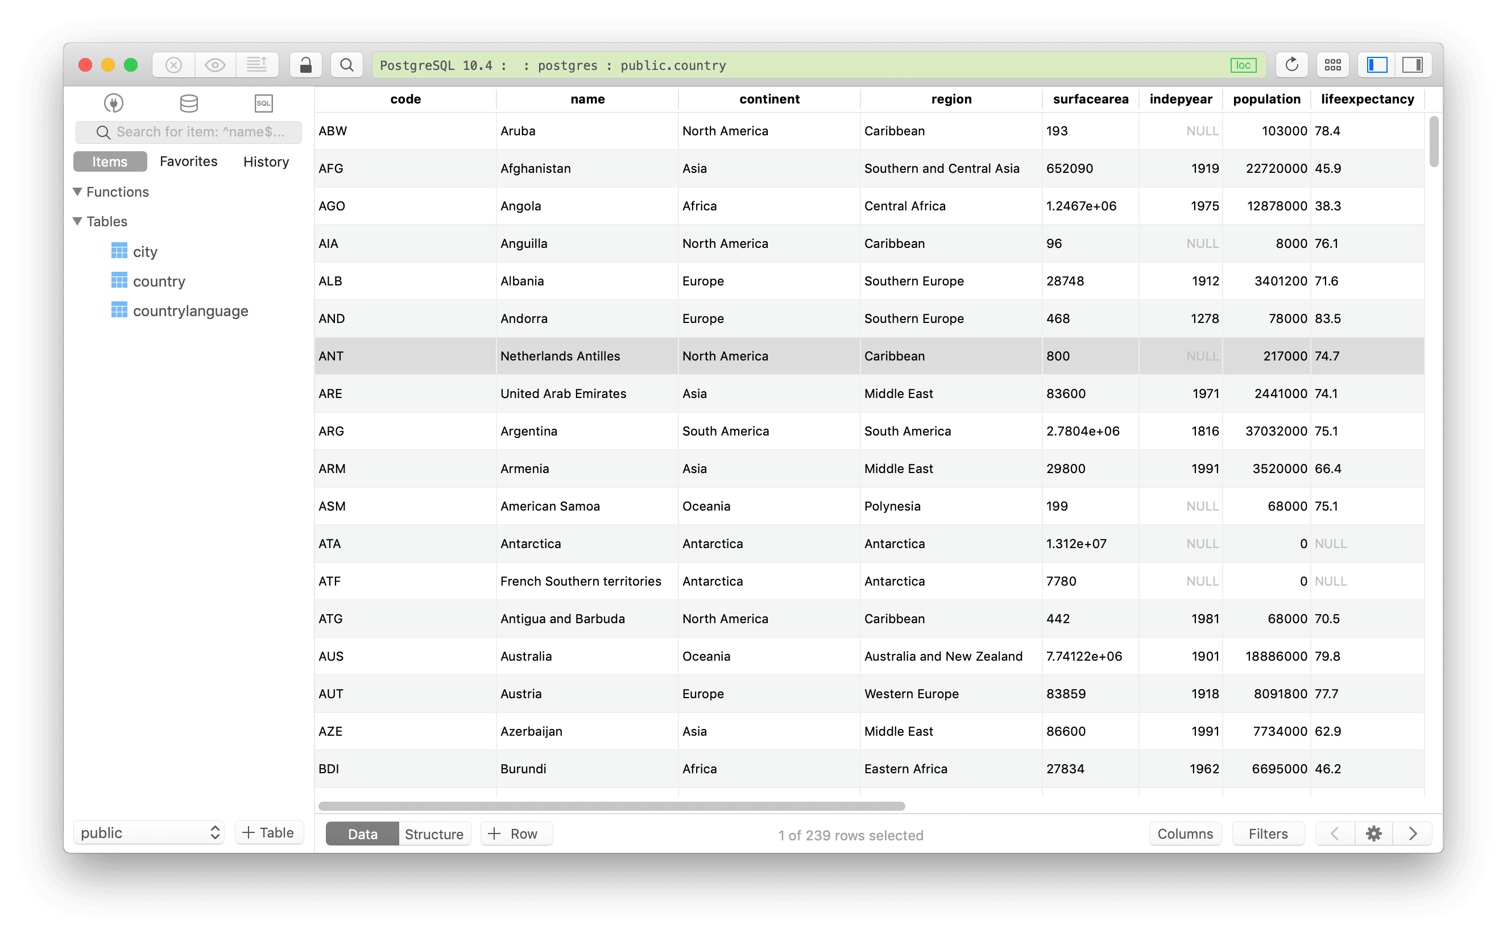This screenshot has width=1507, height=937.
Task: Click the population column header
Action: pyautogui.click(x=1266, y=99)
